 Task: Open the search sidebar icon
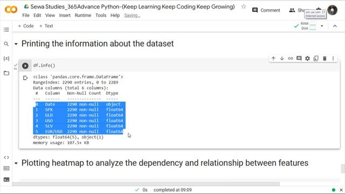coord(6,44)
